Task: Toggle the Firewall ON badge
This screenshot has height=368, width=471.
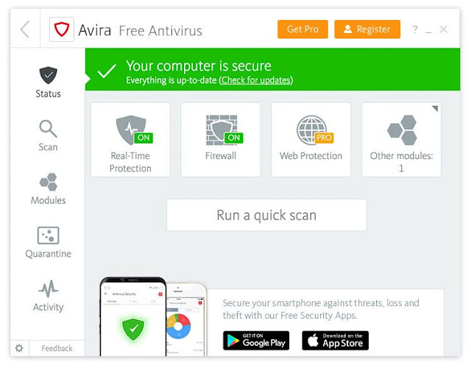Action: pyautogui.click(x=234, y=138)
